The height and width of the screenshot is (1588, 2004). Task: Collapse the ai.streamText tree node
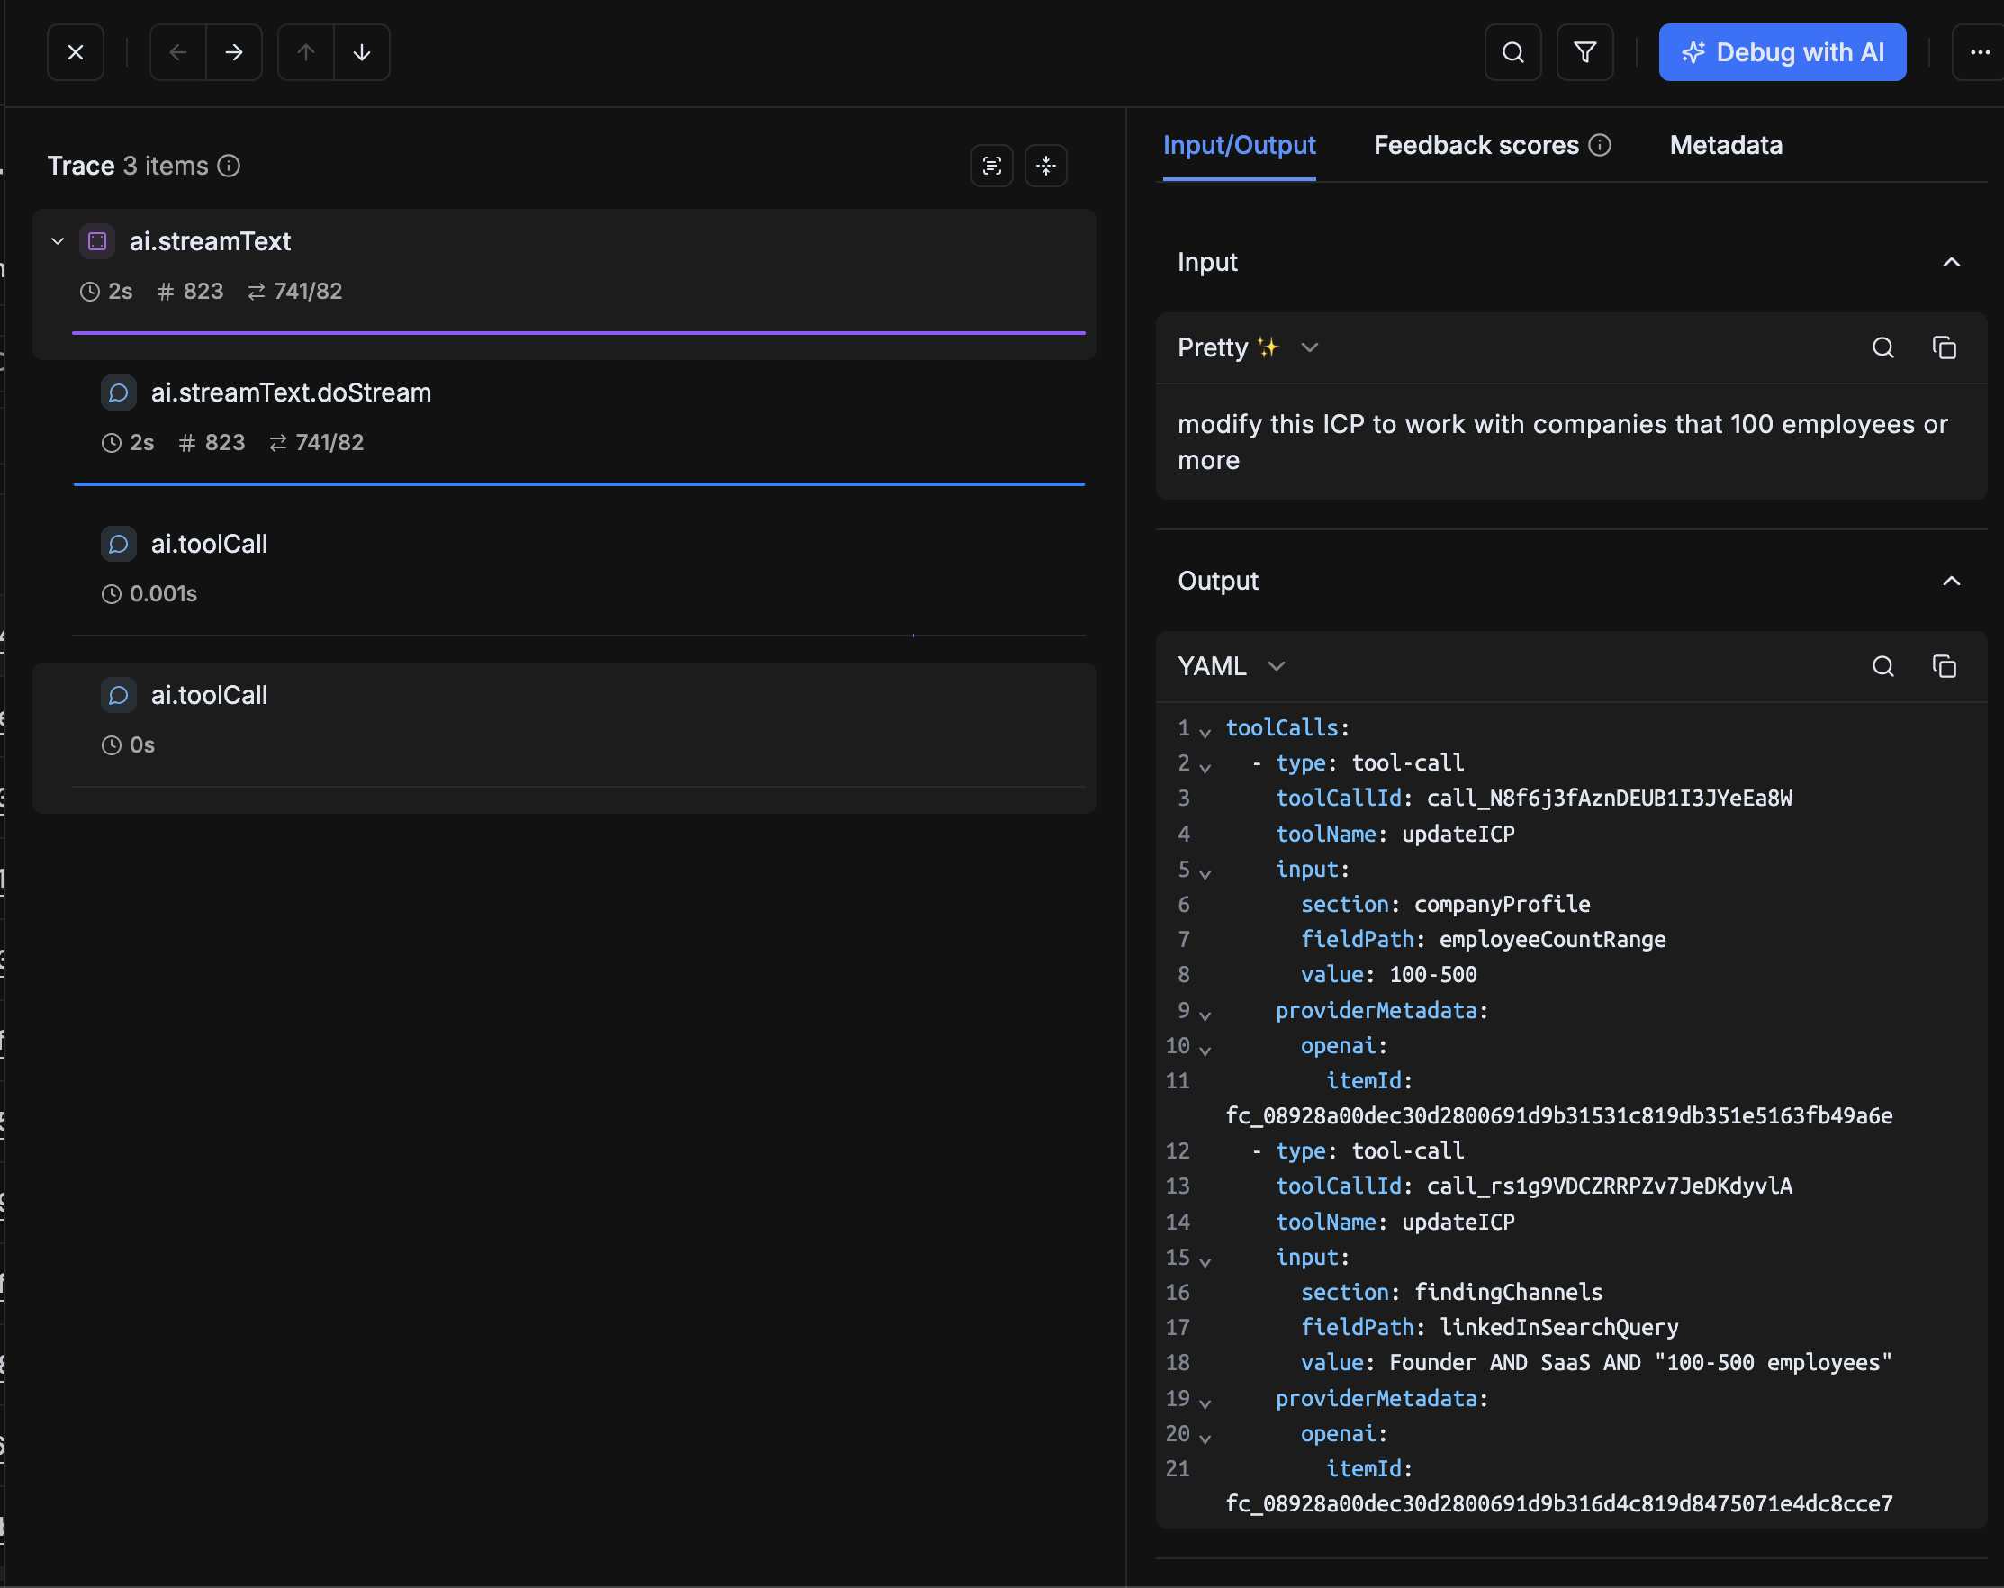[x=58, y=241]
